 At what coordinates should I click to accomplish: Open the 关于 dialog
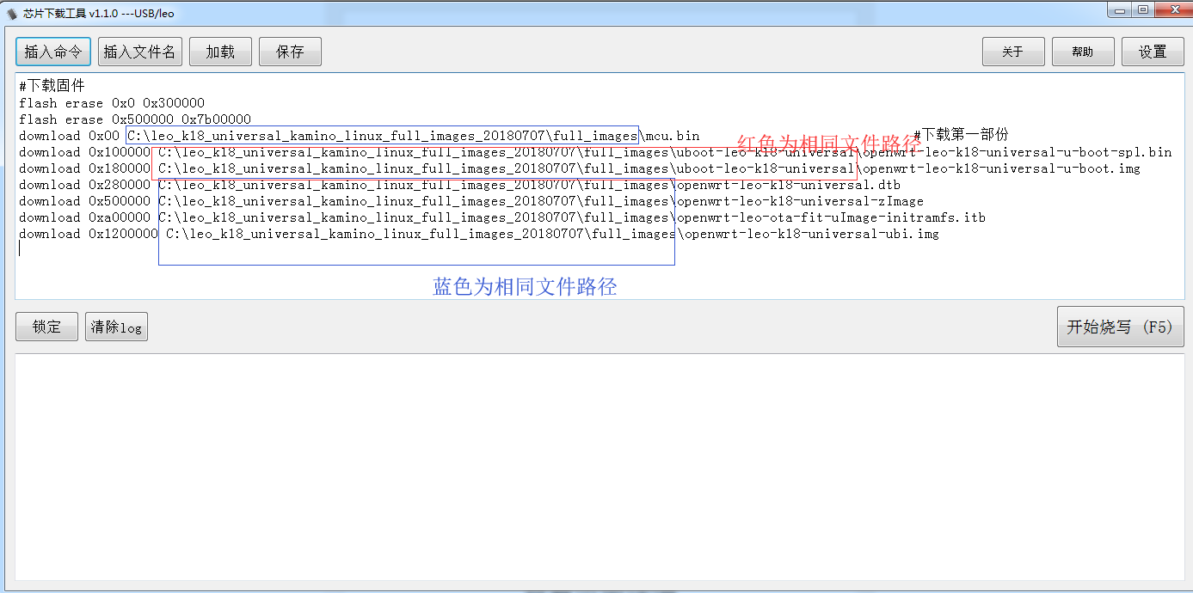click(x=1013, y=52)
